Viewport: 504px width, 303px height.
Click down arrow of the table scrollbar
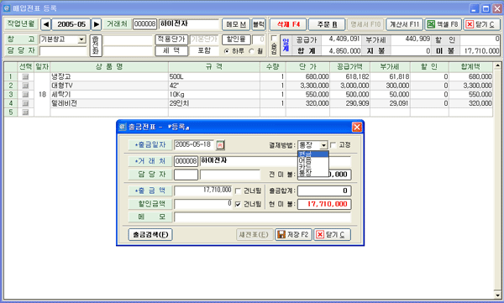point(498,295)
